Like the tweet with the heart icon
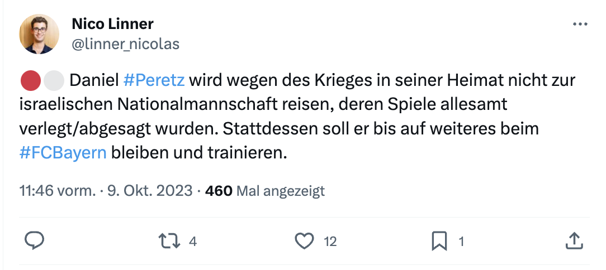 point(304,241)
